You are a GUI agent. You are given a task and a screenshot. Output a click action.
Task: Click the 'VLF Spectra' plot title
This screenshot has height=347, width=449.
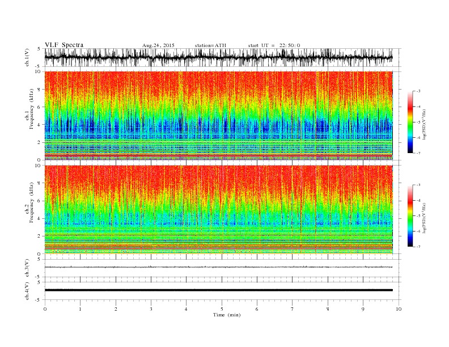[x=64, y=45]
